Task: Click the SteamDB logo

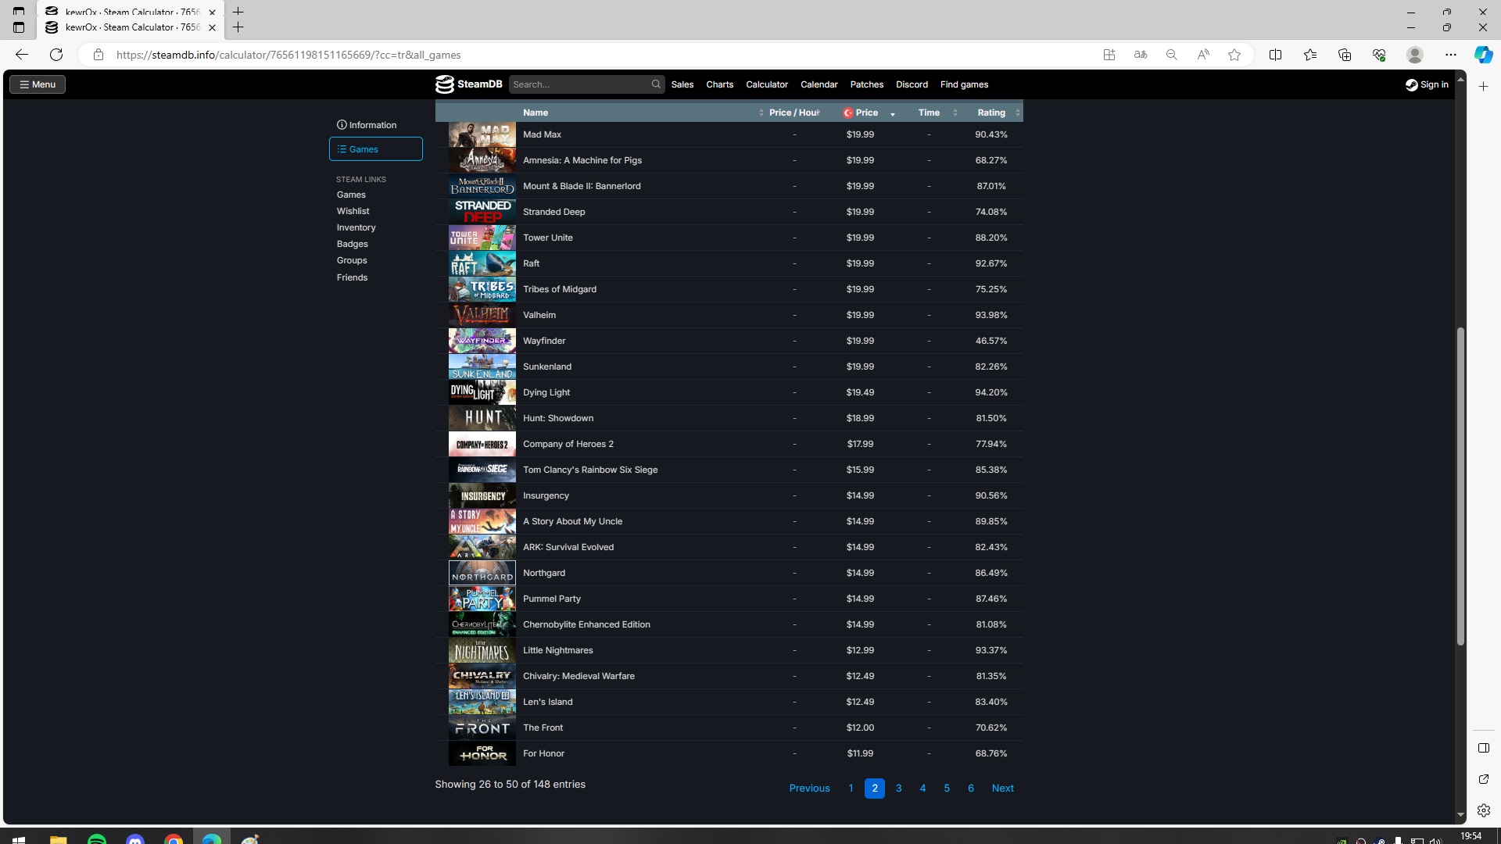Action: click(468, 84)
